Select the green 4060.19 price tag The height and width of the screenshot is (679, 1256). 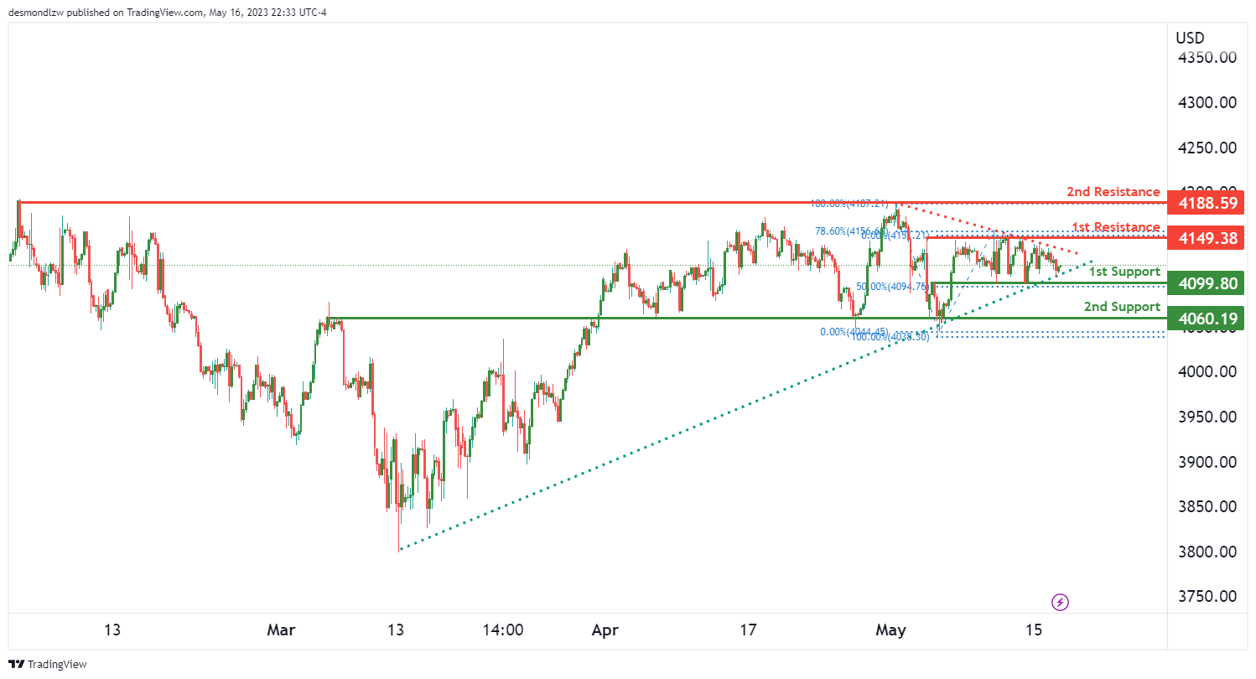(1207, 319)
